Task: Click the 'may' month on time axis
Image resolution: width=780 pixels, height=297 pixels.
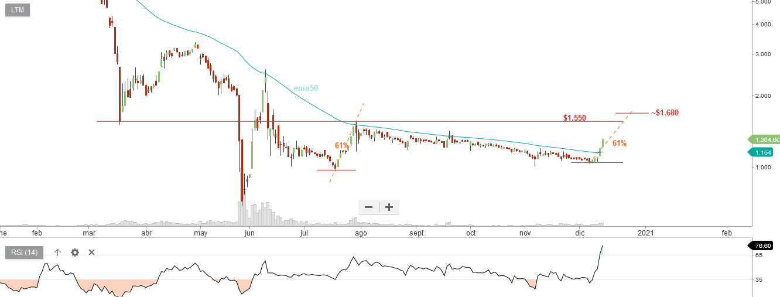Action: coord(201,233)
